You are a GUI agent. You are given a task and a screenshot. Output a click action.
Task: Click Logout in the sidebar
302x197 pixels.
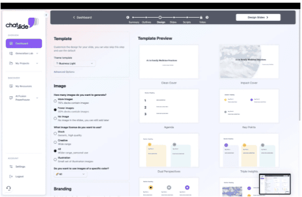[x=24, y=177]
